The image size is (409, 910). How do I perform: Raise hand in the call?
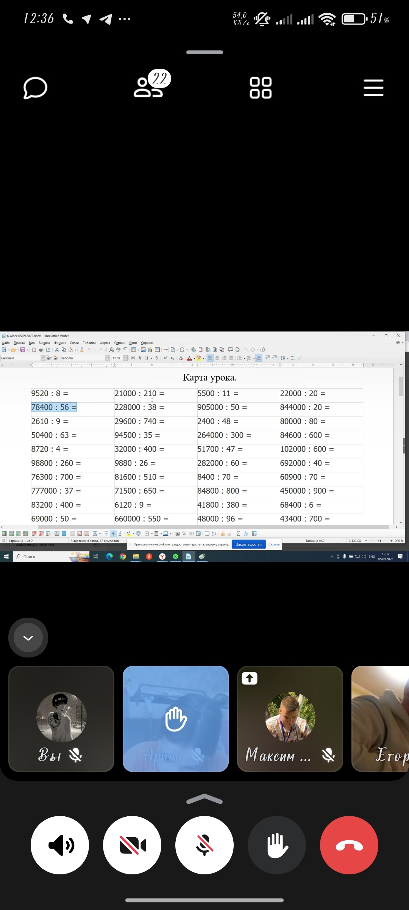point(277,845)
